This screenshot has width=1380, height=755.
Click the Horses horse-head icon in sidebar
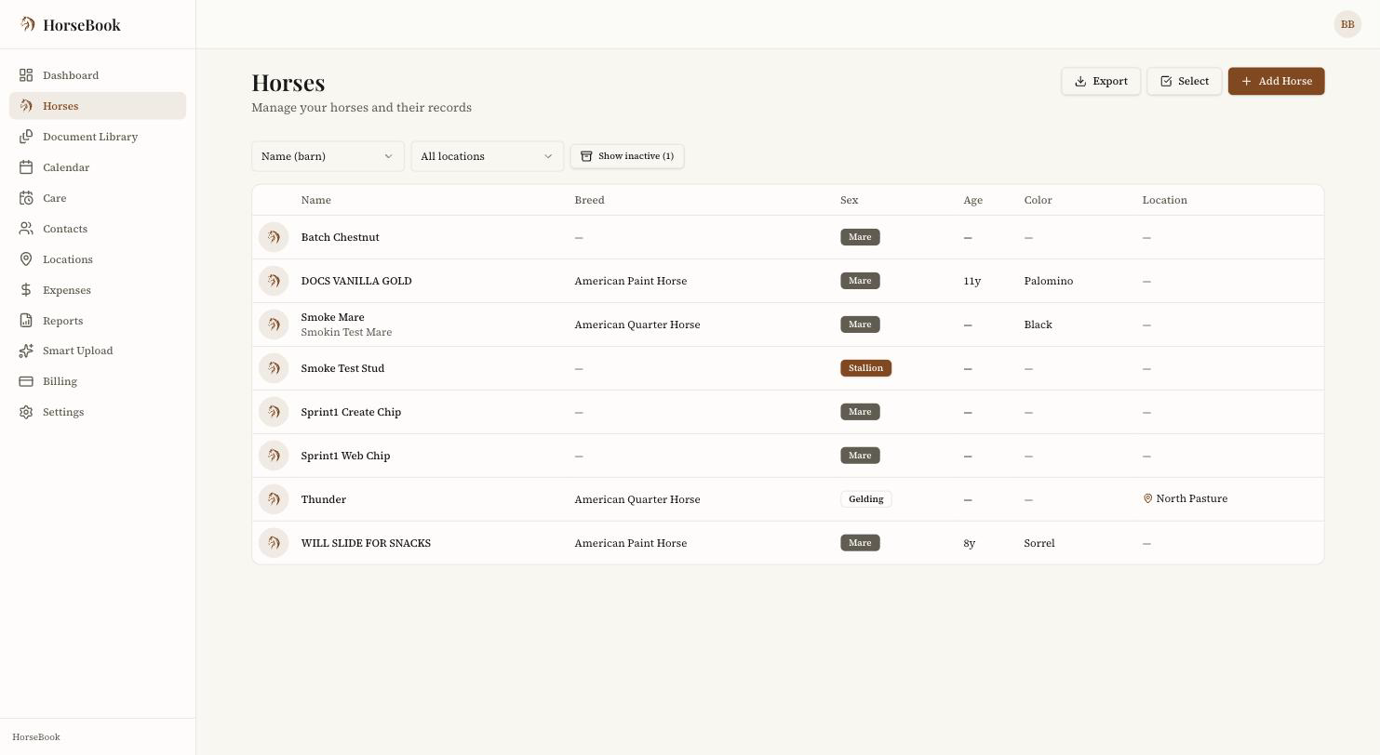[26, 106]
